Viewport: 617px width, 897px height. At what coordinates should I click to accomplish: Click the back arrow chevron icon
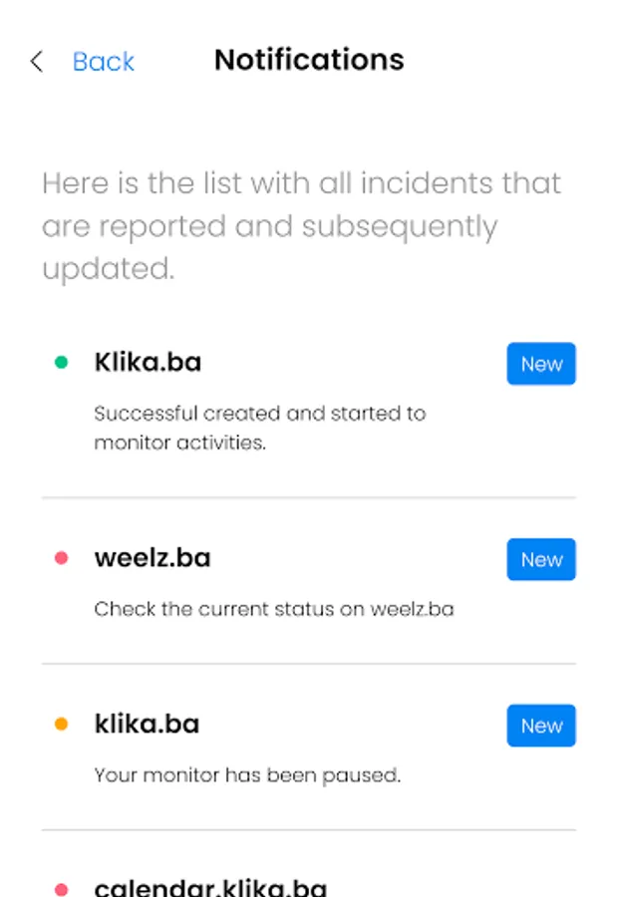(37, 62)
